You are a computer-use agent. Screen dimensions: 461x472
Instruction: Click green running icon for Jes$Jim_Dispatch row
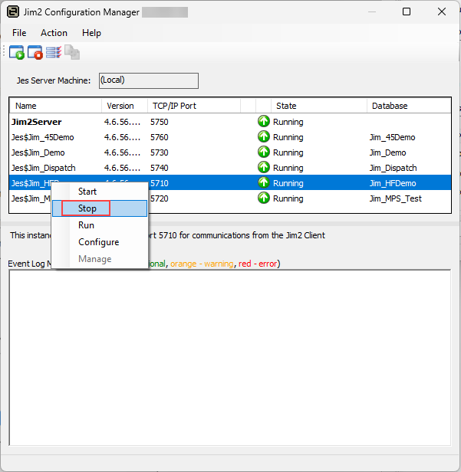click(x=264, y=167)
